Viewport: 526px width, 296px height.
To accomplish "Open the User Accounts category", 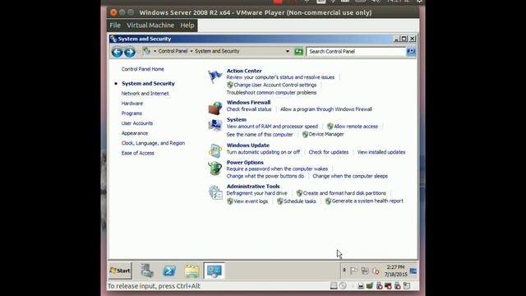I will 137,123.
